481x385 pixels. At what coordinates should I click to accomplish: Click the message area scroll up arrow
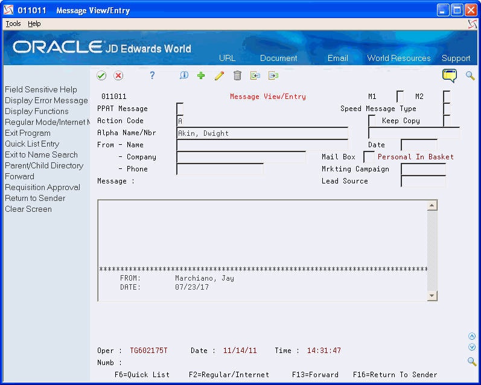(x=432, y=205)
